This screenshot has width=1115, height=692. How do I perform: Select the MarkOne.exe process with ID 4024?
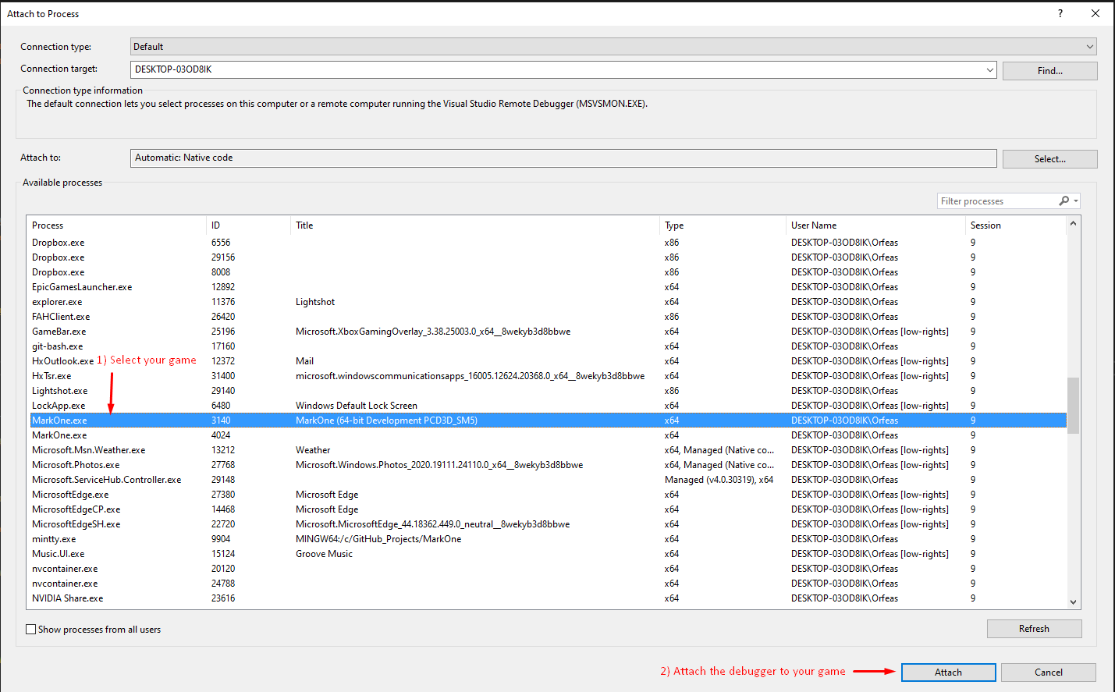point(59,435)
